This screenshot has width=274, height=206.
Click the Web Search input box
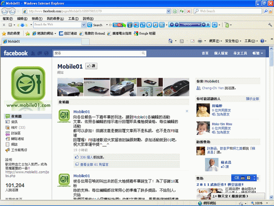click(228, 11)
